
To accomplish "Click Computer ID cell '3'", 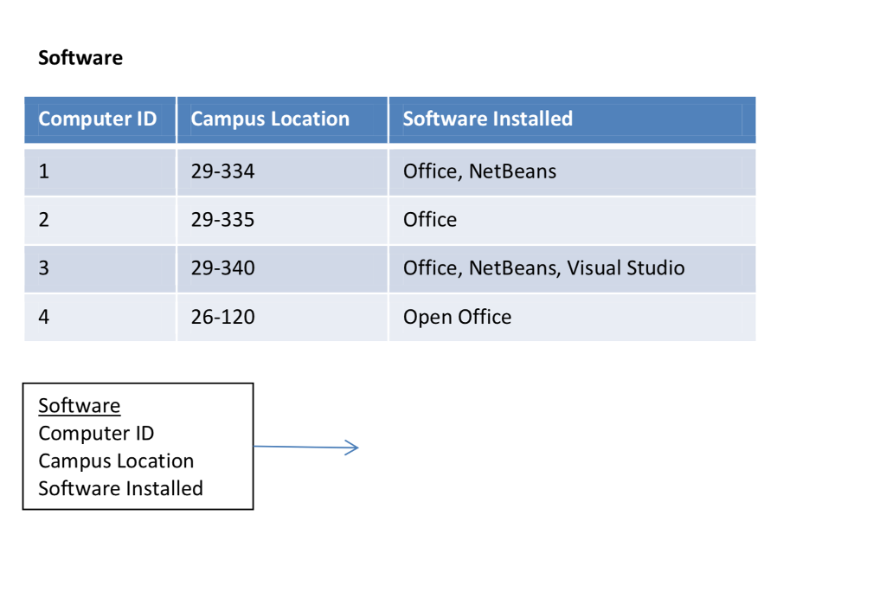I will pyautogui.click(x=100, y=269).
